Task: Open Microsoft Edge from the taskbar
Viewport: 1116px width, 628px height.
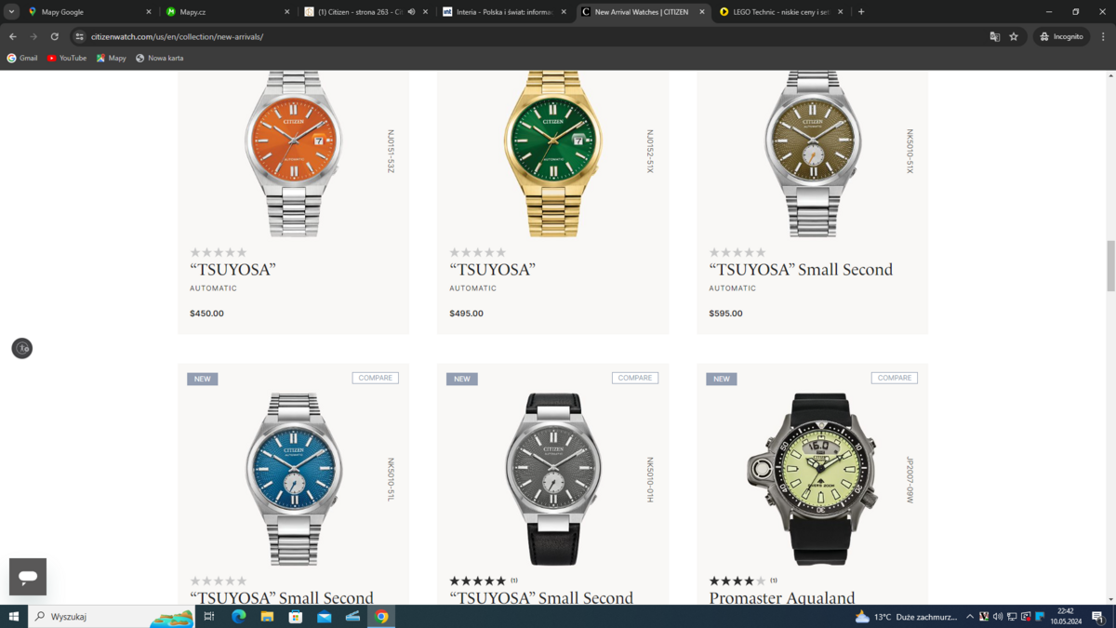Action: coord(238,616)
